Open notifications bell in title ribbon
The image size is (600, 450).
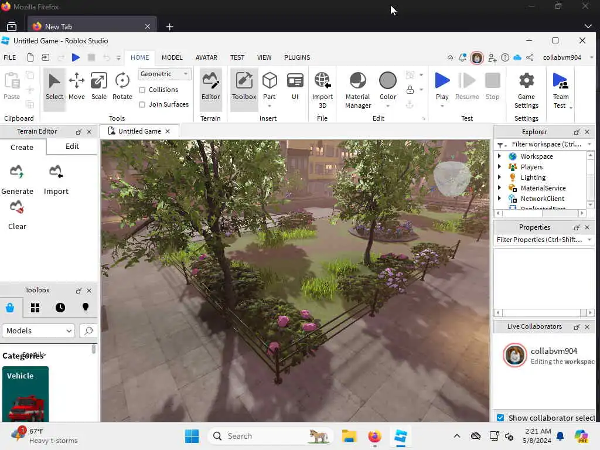coord(463,57)
